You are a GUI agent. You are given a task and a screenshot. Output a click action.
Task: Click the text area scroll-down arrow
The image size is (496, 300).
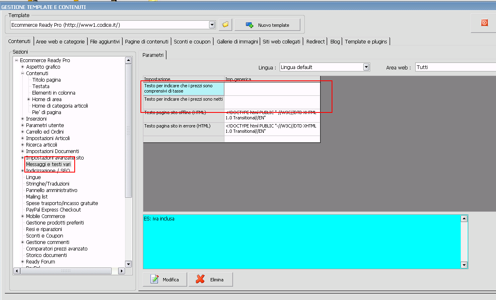point(464,265)
